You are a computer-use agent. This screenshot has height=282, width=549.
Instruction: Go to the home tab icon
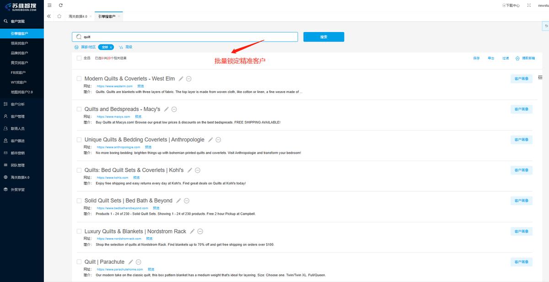coord(59,16)
